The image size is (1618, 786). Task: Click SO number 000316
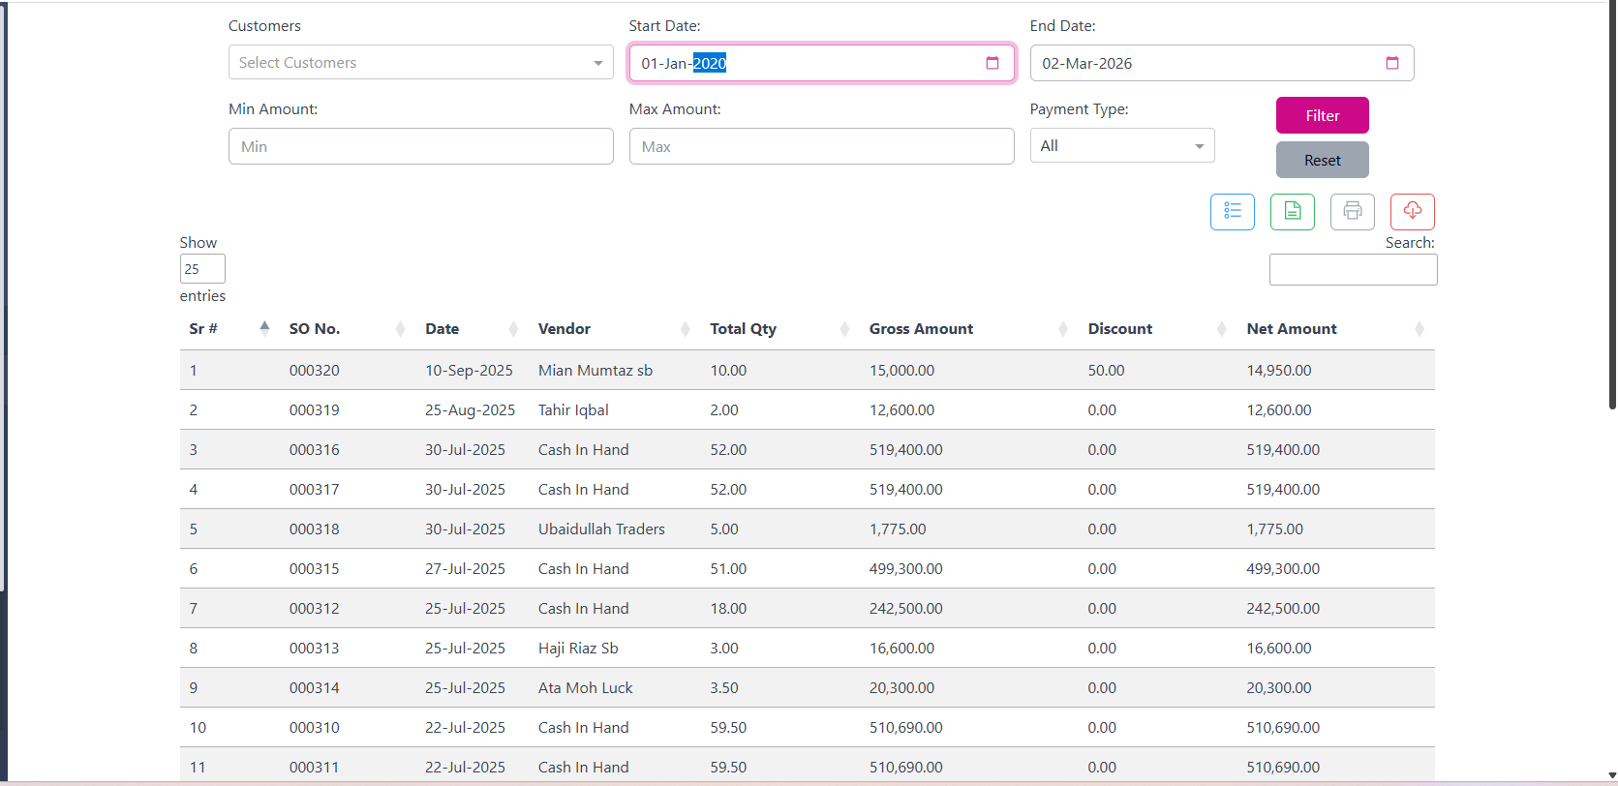(314, 450)
